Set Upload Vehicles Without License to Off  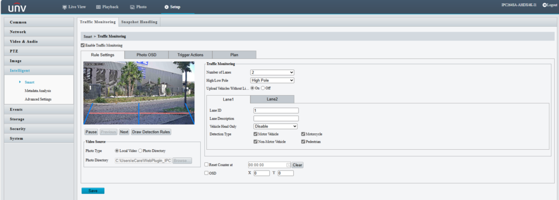click(x=263, y=88)
